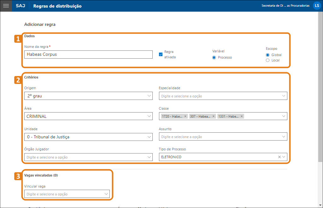
Task: Remove the 307 - Habea... class tag
Action: coord(214,116)
